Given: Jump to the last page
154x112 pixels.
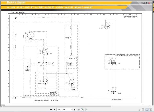Looking at the screenshot, I should (x=79, y=110).
